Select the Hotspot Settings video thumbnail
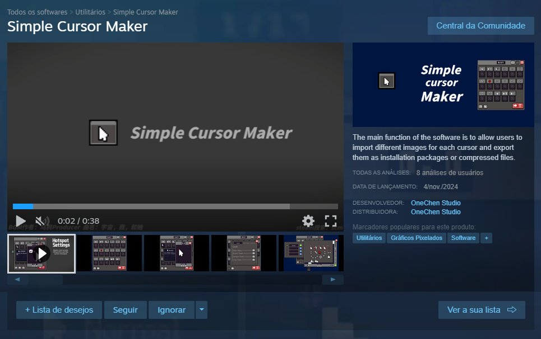Screen dimensions: 541x339 click(x=41, y=253)
